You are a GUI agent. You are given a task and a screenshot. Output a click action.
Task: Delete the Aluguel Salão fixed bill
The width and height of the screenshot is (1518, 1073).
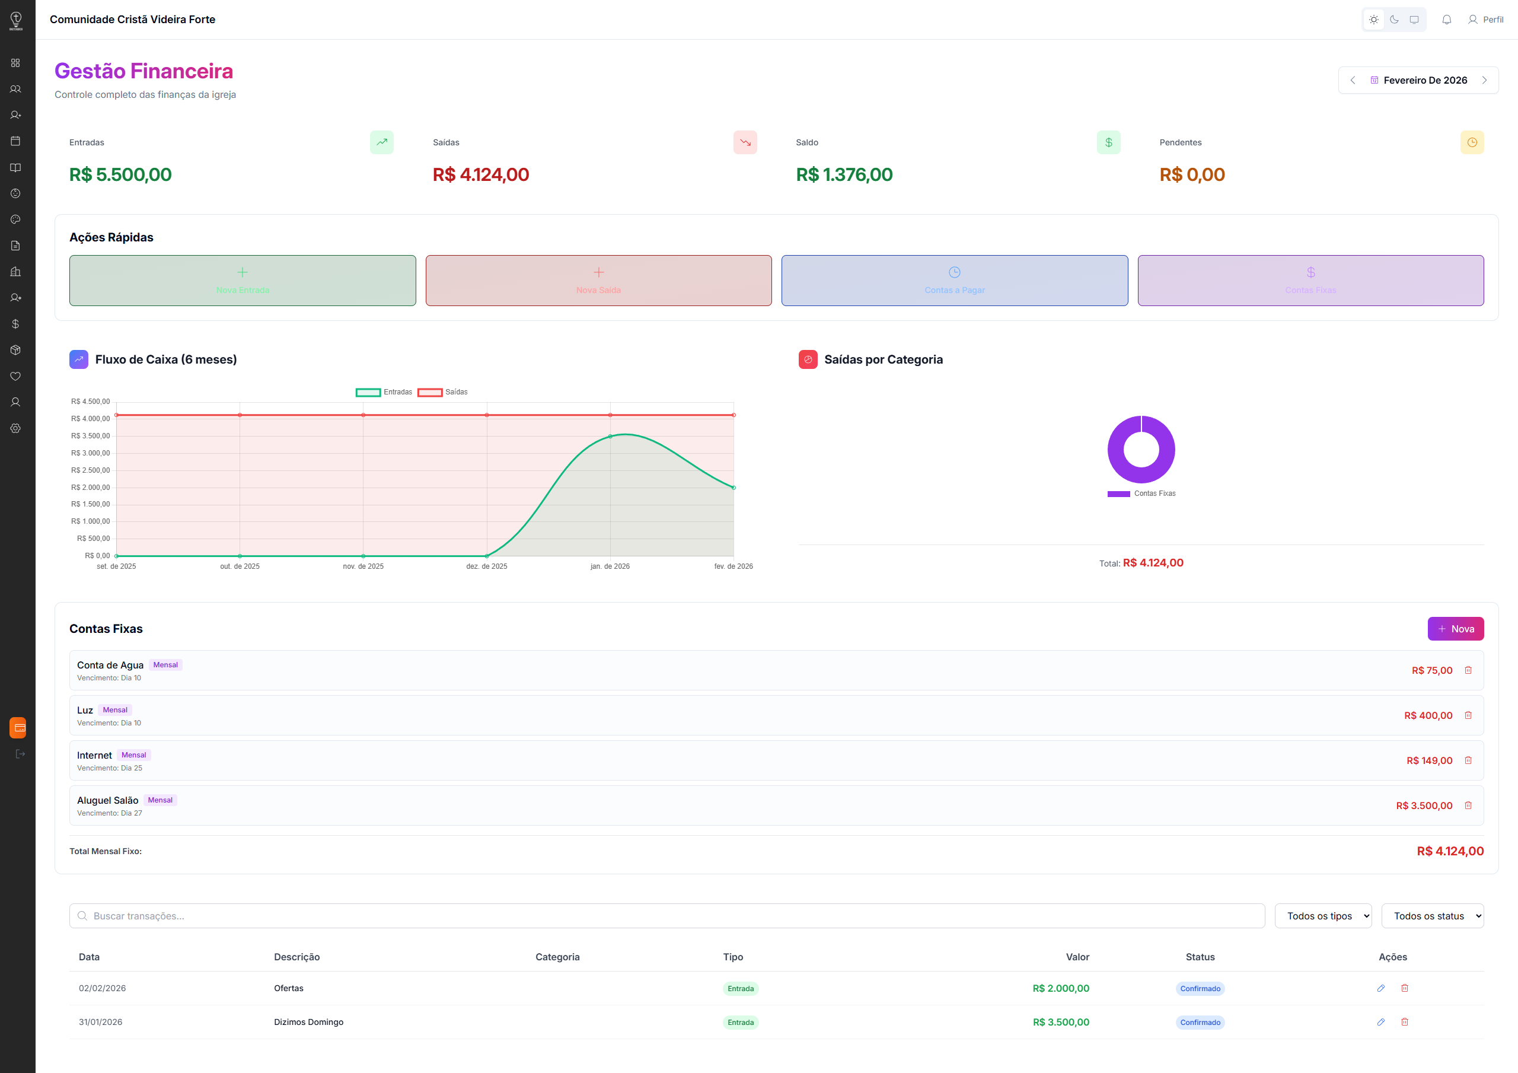pyautogui.click(x=1468, y=805)
